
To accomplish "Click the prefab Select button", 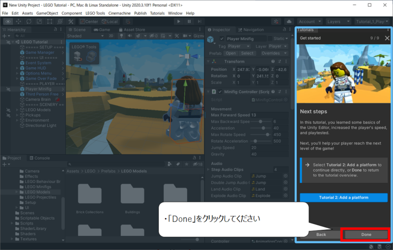I will click(247, 53).
